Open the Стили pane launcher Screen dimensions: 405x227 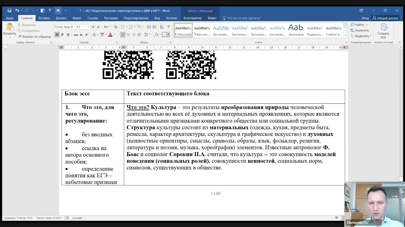point(346,42)
